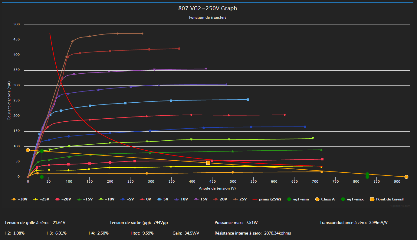
Task: Click the Résistance interne 2070.34kohms value
Action: (x=277, y=233)
